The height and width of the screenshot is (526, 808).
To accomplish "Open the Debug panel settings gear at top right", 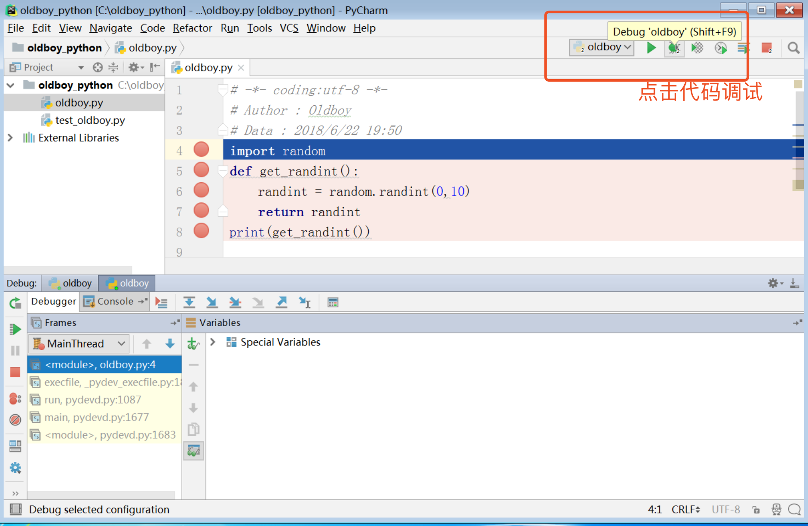I will pos(775,283).
